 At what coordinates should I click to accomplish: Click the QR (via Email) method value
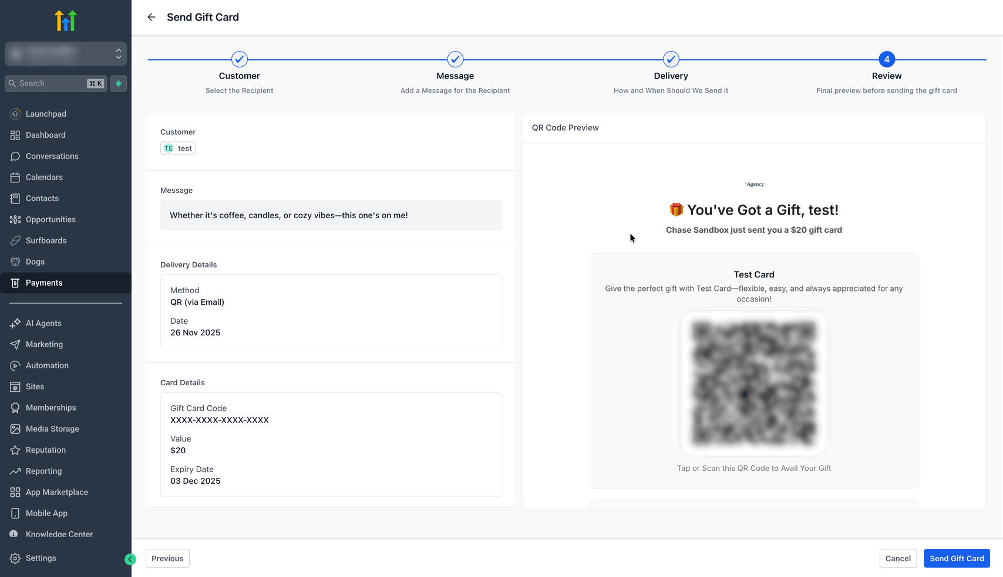click(x=197, y=302)
